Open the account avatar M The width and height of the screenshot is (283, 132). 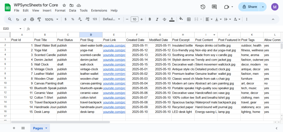click(275, 7)
